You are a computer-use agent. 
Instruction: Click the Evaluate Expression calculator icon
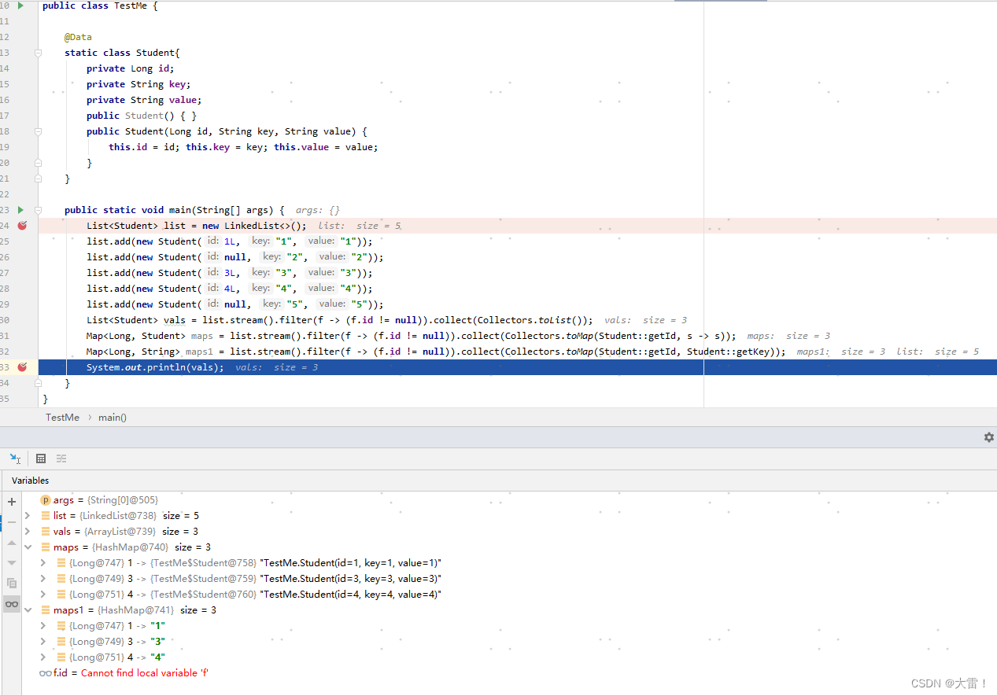(x=40, y=458)
